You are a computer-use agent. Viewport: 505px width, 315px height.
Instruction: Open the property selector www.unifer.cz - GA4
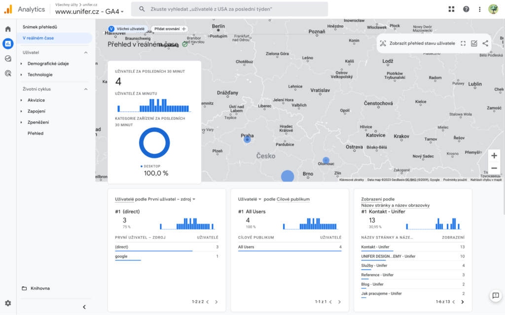89,12
